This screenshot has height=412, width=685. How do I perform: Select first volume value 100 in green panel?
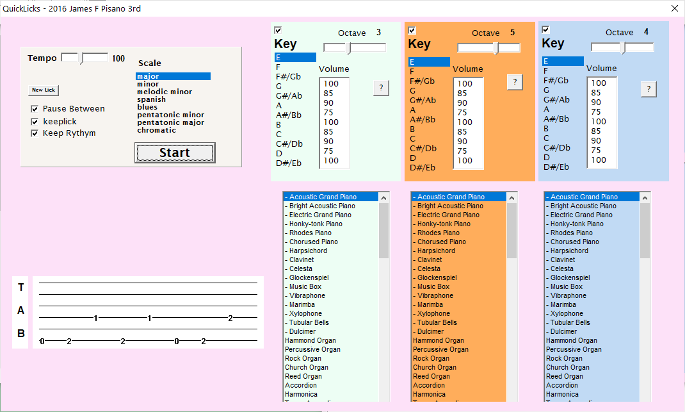pos(334,83)
